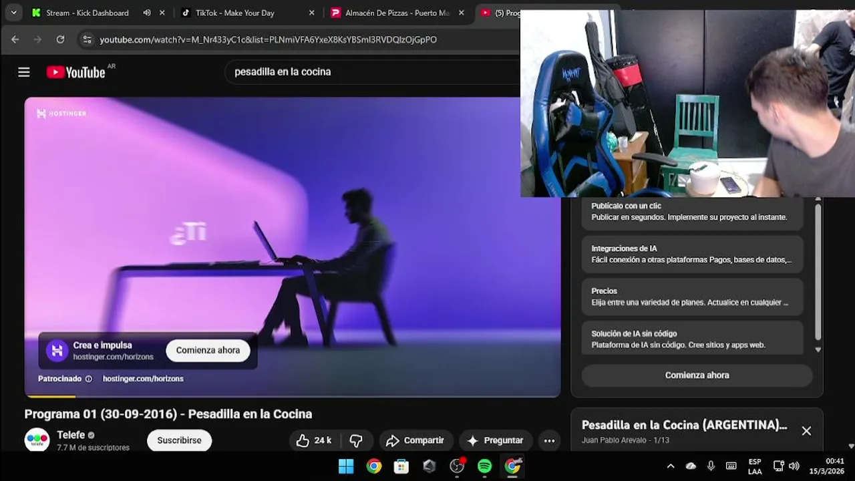Viewport: 855px width, 481px height.
Task: Open Microsoft Store from the taskbar
Action: point(401,466)
